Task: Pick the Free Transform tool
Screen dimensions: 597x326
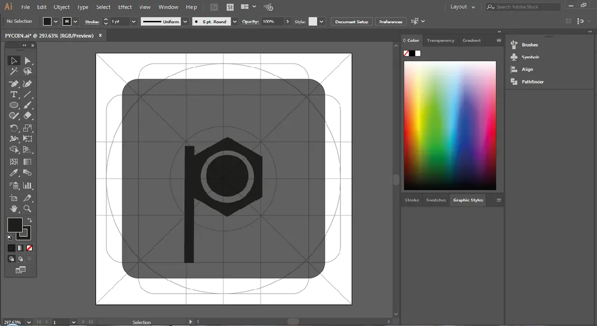Action: click(x=28, y=139)
